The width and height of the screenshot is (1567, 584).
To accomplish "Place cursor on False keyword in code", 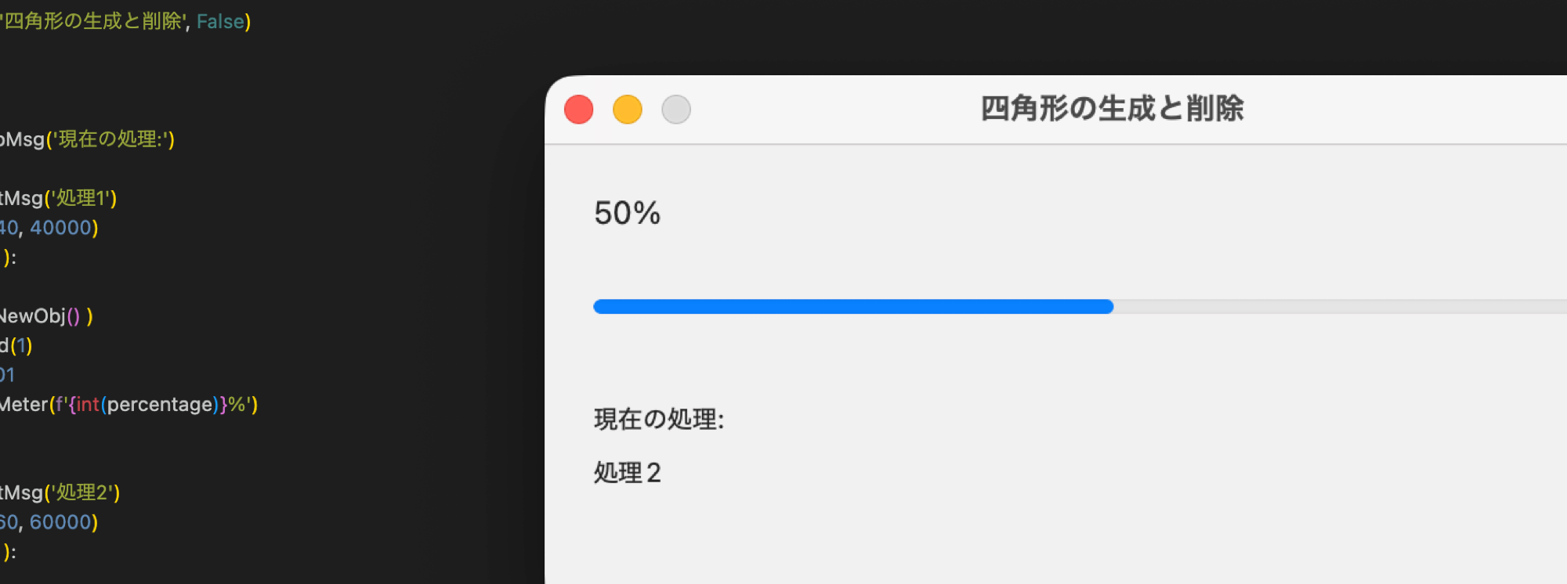I will pos(220,22).
